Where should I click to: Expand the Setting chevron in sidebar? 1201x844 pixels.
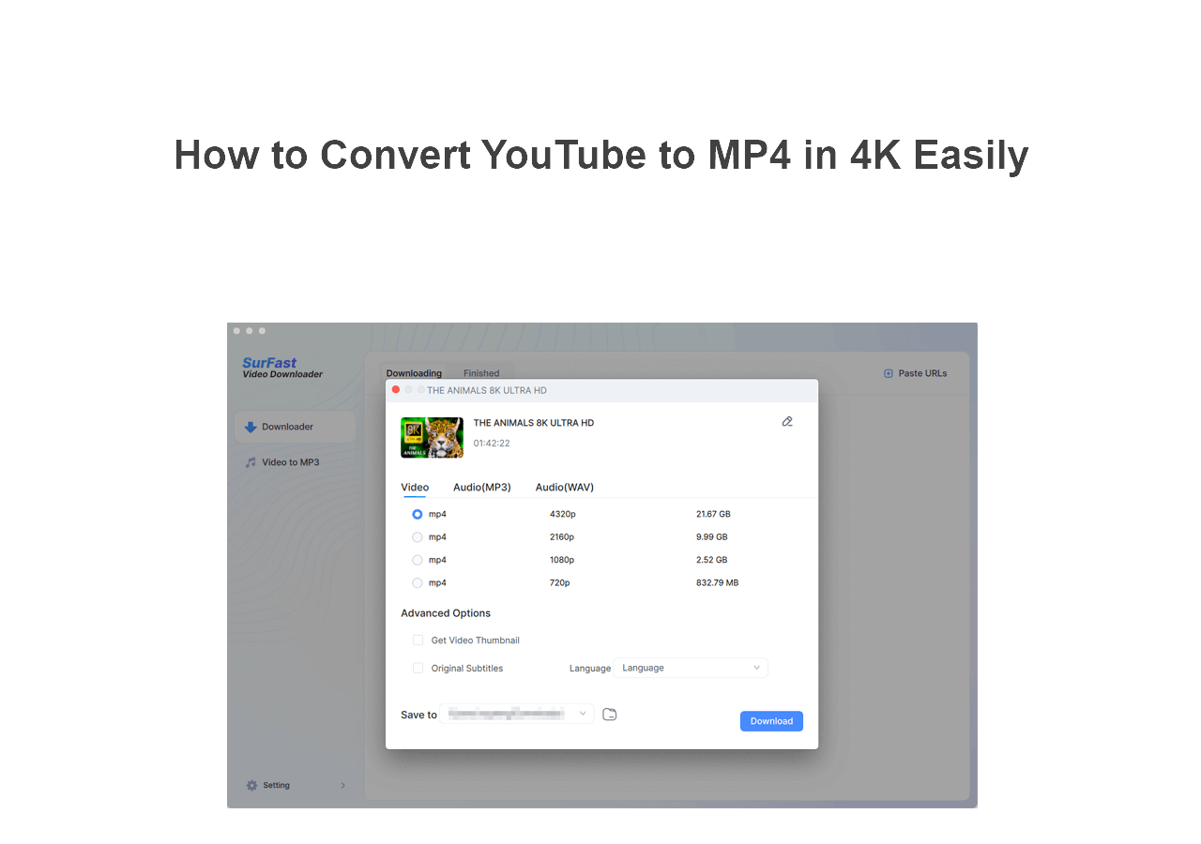(x=342, y=785)
